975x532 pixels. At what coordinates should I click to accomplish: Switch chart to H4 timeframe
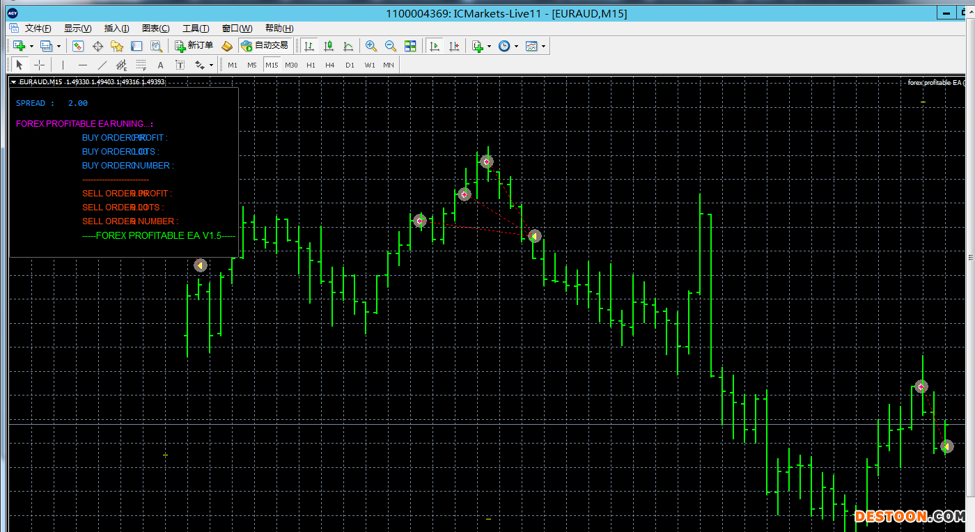click(330, 65)
